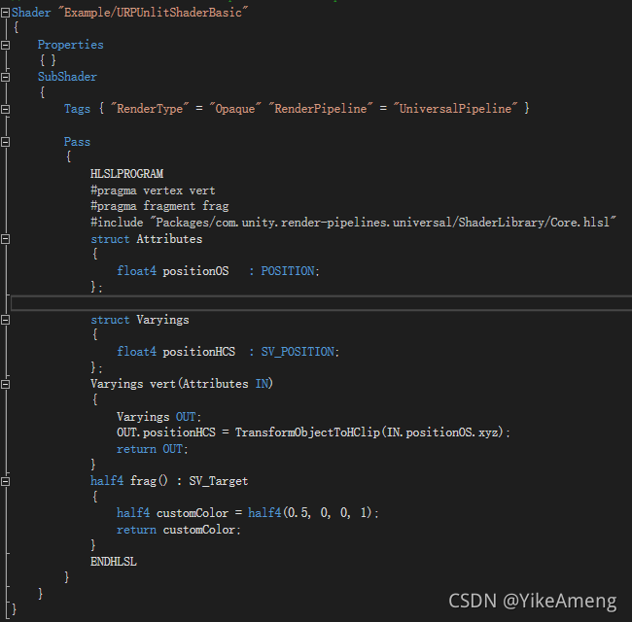Click the vert function name
This screenshot has height=622, width=632.
coord(162,384)
